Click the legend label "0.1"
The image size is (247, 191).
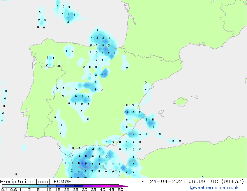coord(4,189)
